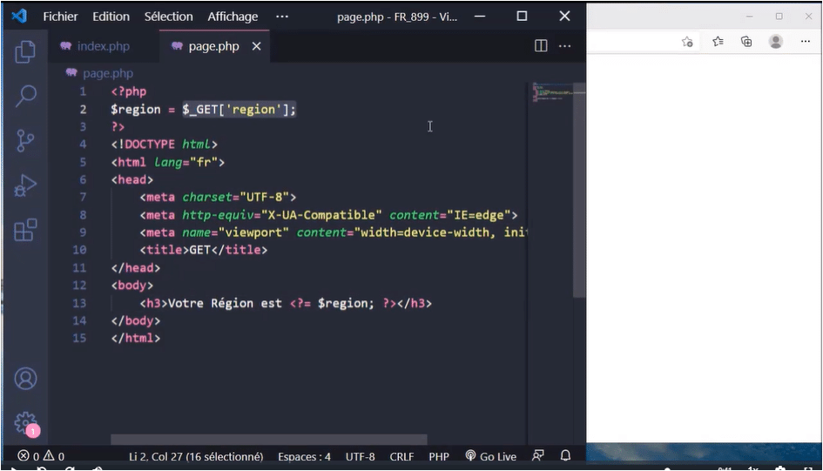The width and height of the screenshot is (823, 471).
Task: Click page.php in the breadcrumb
Action: (x=108, y=73)
